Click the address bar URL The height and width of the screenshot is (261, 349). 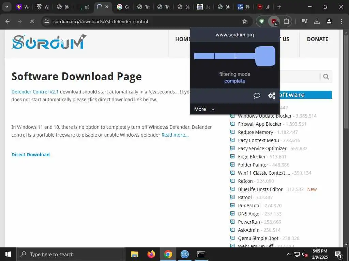[x=101, y=21]
